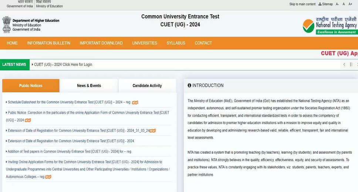Open IMPORTANT DOWNLOAD menu
358x192 pixels.
click(101, 43)
